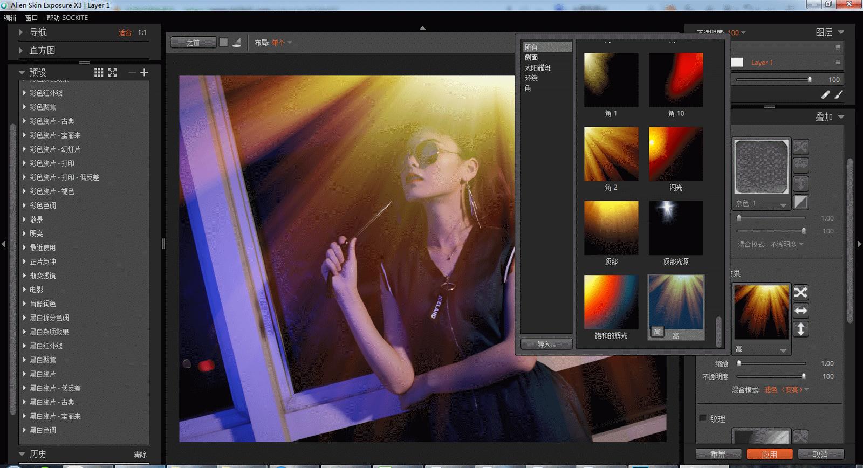Open the 窗口 menu
The image size is (863, 468).
tap(32, 18)
